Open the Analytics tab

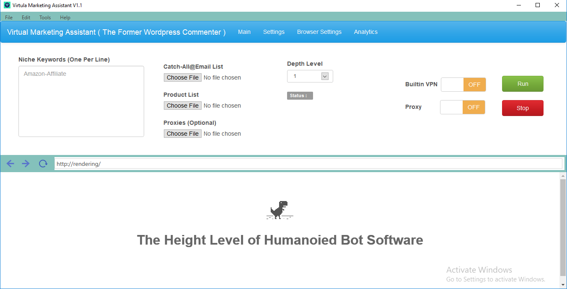[x=365, y=32]
